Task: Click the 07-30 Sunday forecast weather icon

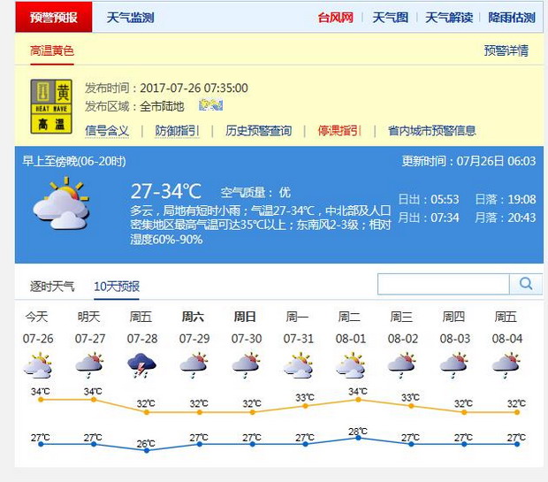Action: tap(246, 364)
